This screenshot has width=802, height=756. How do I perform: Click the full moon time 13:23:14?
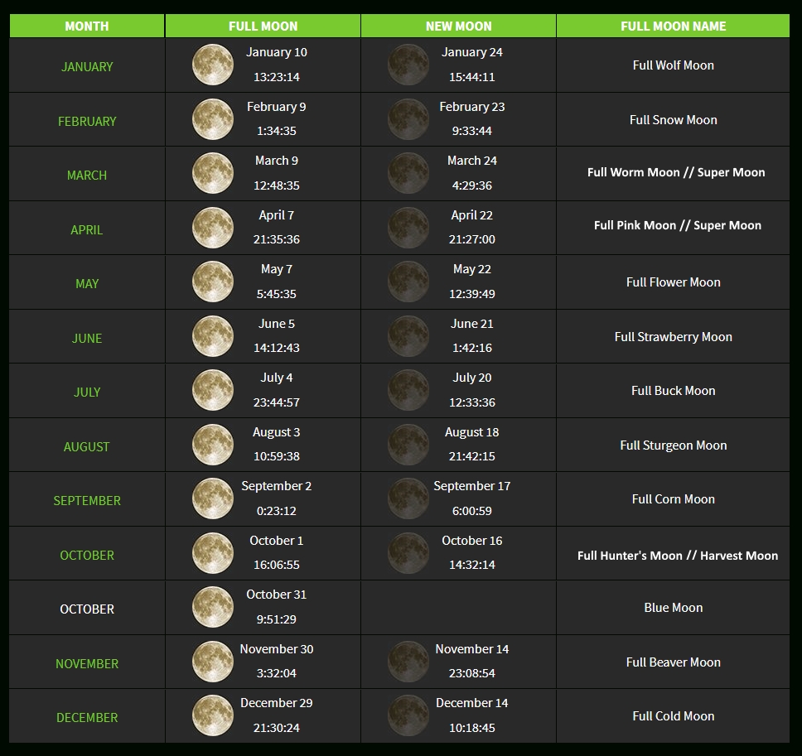tap(277, 77)
